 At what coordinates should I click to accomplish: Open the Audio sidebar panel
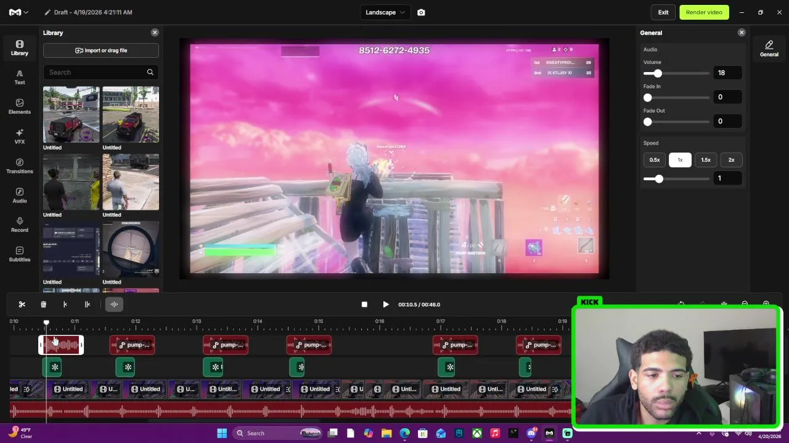[x=20, y=196]
